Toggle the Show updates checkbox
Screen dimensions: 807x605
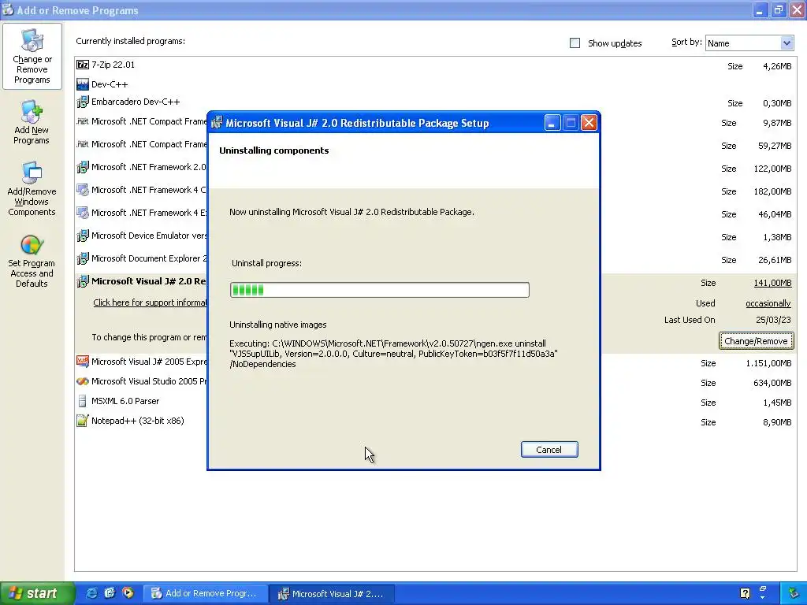tap(575, 43)
